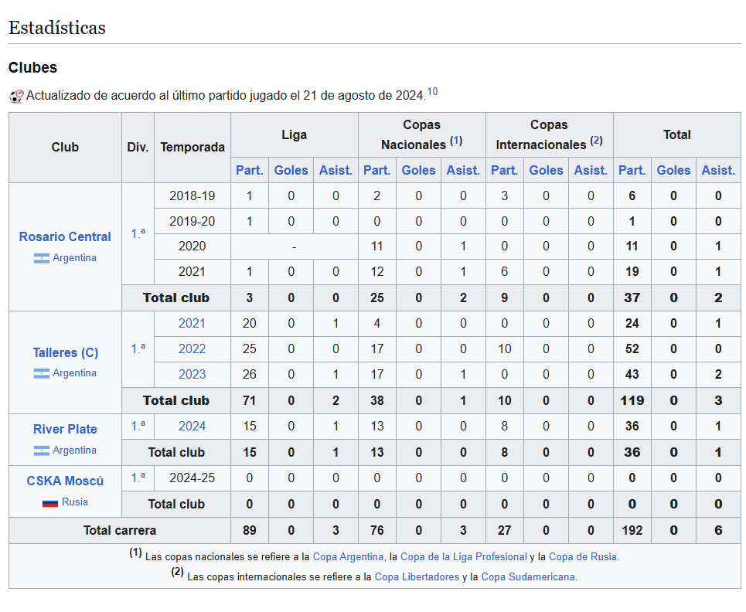Click the Argentina link under Rosario Central
This screenshot has width=746, height=612.
coord(74,258)
